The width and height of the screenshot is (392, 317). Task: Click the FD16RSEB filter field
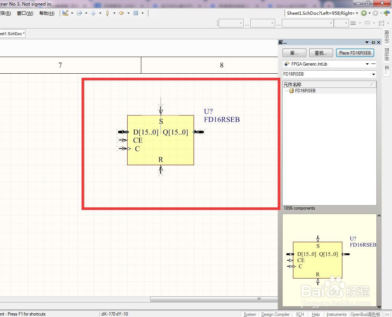click(x=326, y=74)
